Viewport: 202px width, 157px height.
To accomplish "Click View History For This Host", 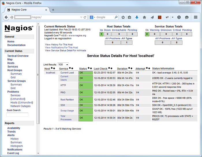I will (x=59, y=45).
